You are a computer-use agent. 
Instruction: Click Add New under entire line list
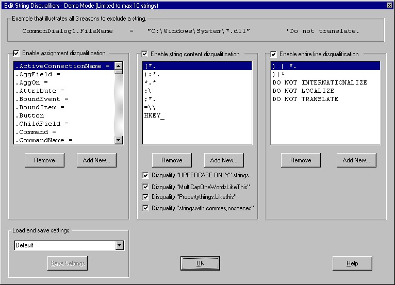[x=356, y=160]
